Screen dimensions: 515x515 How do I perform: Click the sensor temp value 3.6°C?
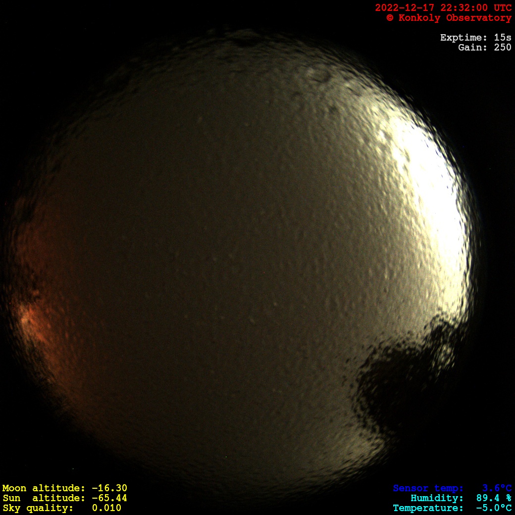tap(497, 488)
